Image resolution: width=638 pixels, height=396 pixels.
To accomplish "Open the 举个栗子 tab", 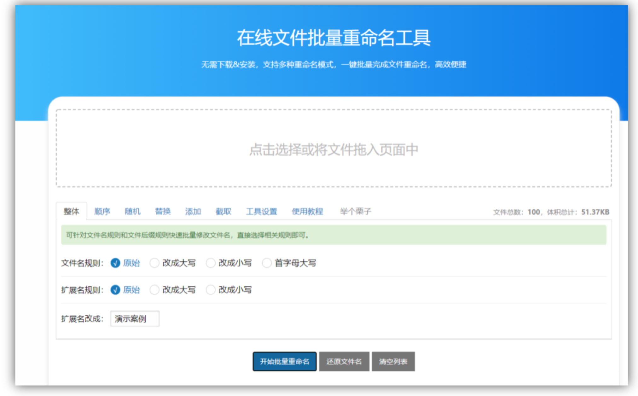I will 356,211.
